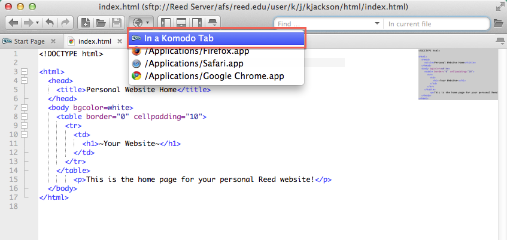Collapse the table fold marker on line 8

click(25, 117)
